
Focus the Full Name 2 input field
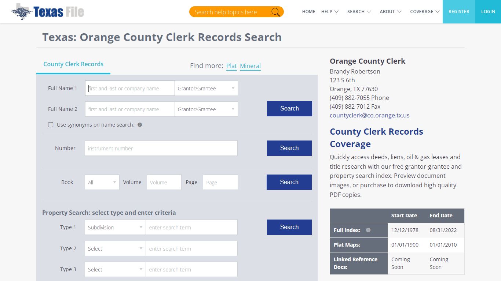(130, 109)
